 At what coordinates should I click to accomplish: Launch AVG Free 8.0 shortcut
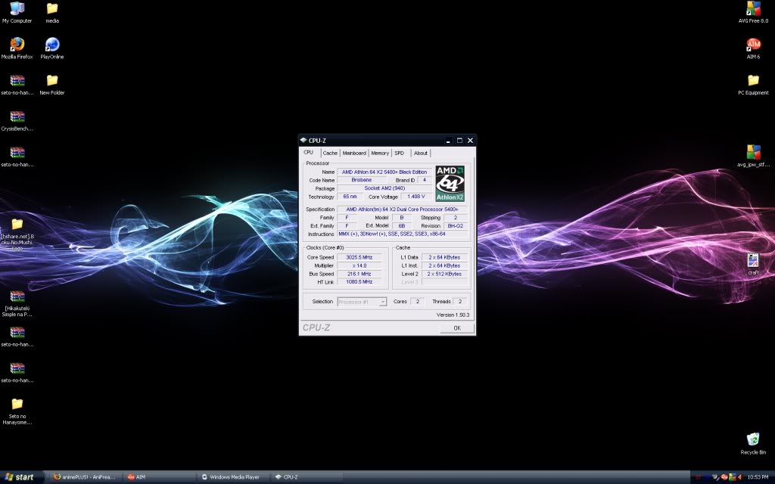(753, 13)
